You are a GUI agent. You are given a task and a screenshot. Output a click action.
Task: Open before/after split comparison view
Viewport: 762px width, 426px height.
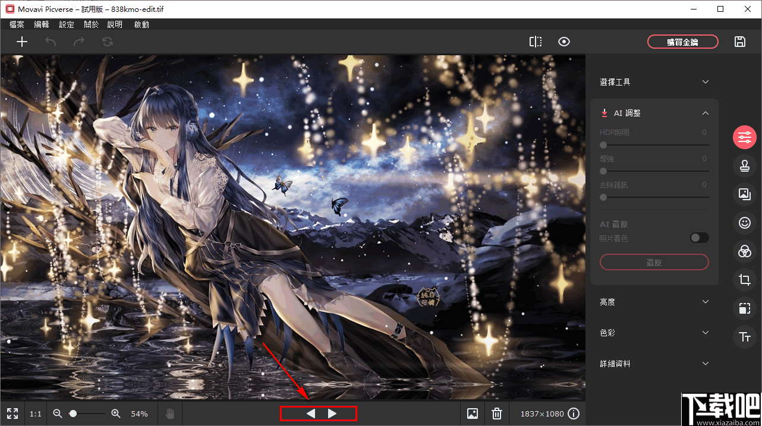tap(536, 42)
